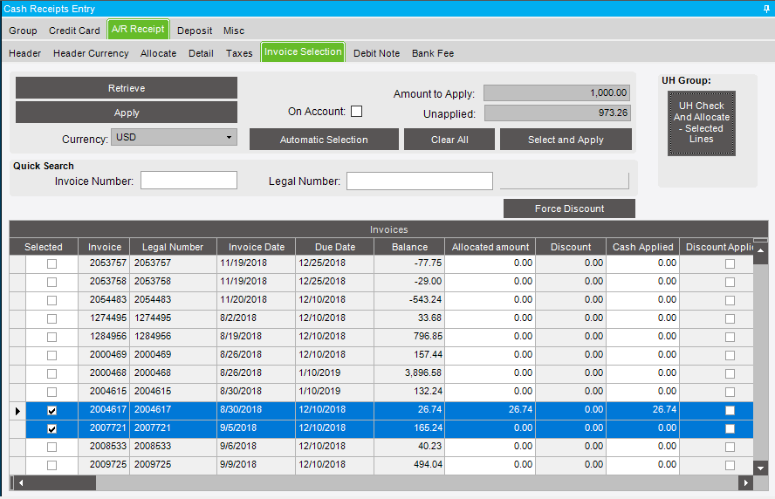Go to the Allocate tab
Image resolution: width=775 pixels, height=499 pixels.
(158, 53)
